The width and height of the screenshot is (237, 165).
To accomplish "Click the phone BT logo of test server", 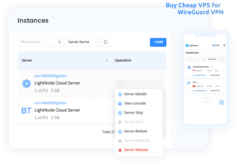I will (x=189, y=83).
